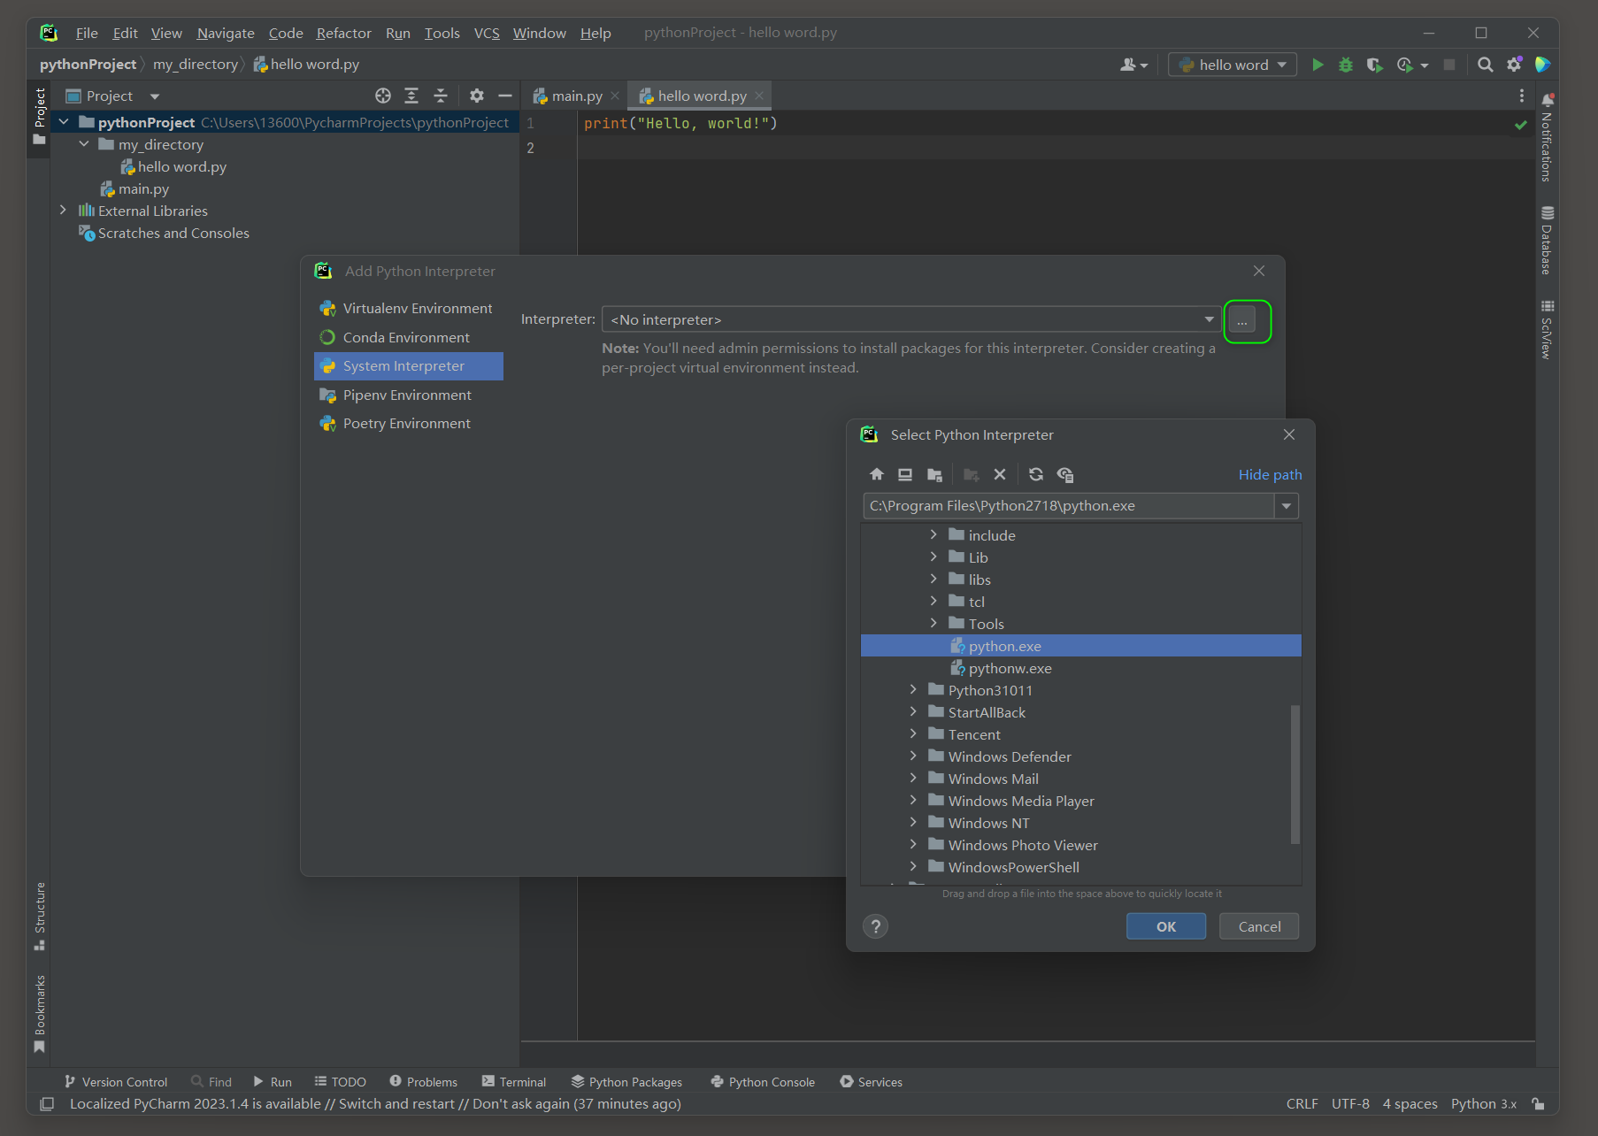Image resolution: width=1598 pixels, height=1136 pixels.
Task: Open Project panel options gear
Action: [477, 96]
